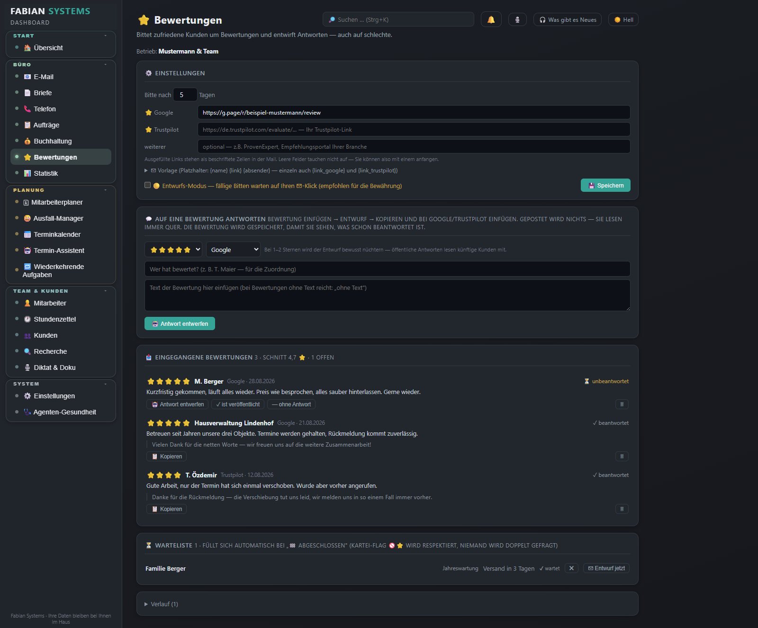Remove Familie Berger from the waitlist
The height and width of the screenshot is (628, 758).
[571, 568]
